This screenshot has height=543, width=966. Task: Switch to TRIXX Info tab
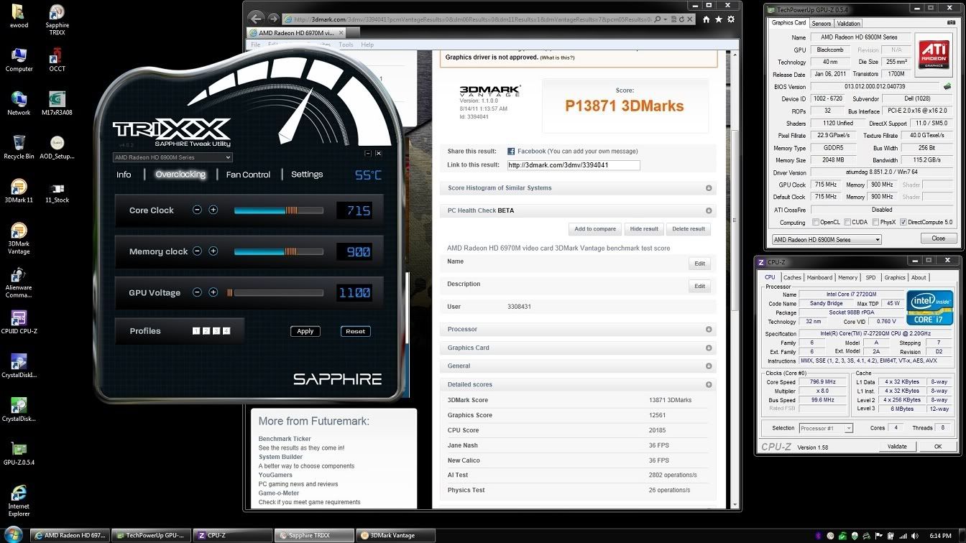pyautogui.click(x=124, y=175)
